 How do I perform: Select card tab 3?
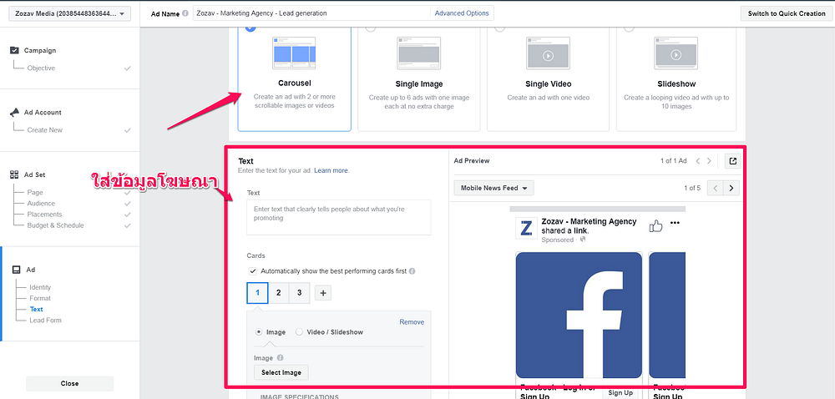coord(299,293)
